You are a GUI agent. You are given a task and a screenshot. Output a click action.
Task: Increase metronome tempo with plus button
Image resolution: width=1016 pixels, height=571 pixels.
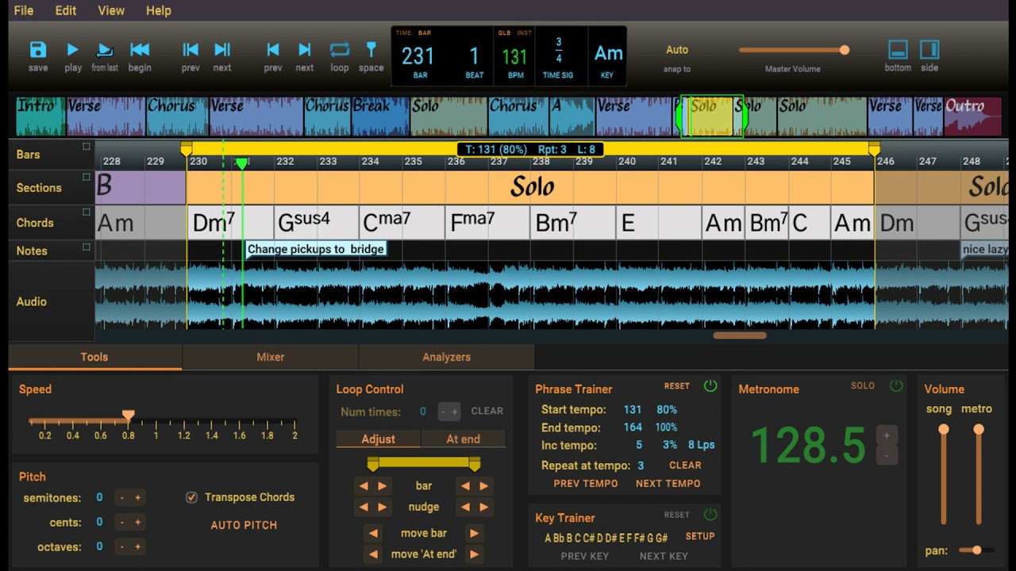tap(887, 435)
